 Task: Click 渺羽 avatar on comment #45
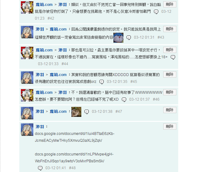pos(27,78)
